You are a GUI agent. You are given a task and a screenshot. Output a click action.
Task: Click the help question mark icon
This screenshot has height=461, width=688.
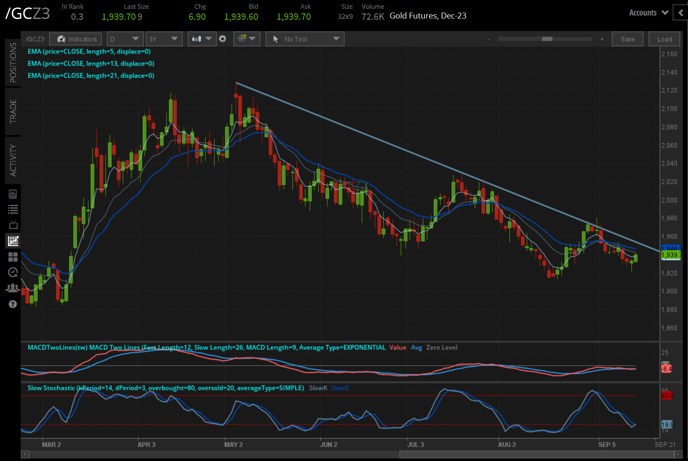click(x=13, y=304)
